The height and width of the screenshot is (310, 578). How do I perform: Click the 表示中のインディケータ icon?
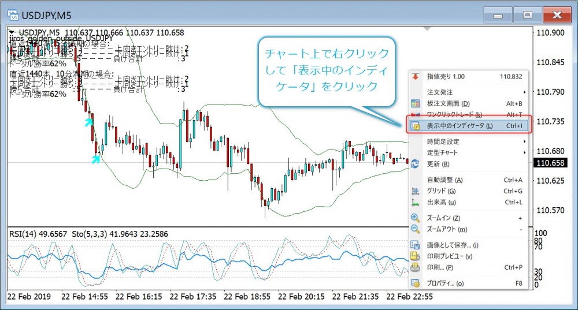pos(414,125)
